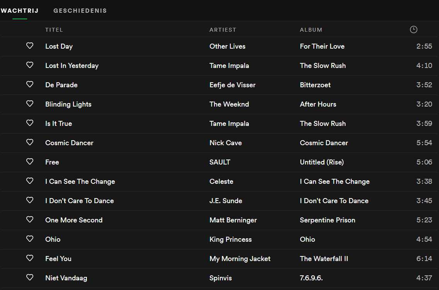439x290 pixels.
Task: Open the I Can See The Change album link
Action: pyautogui.click(x=335, y=181)
